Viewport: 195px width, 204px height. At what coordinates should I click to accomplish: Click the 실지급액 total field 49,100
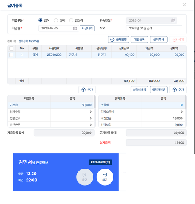click(156, 142)
